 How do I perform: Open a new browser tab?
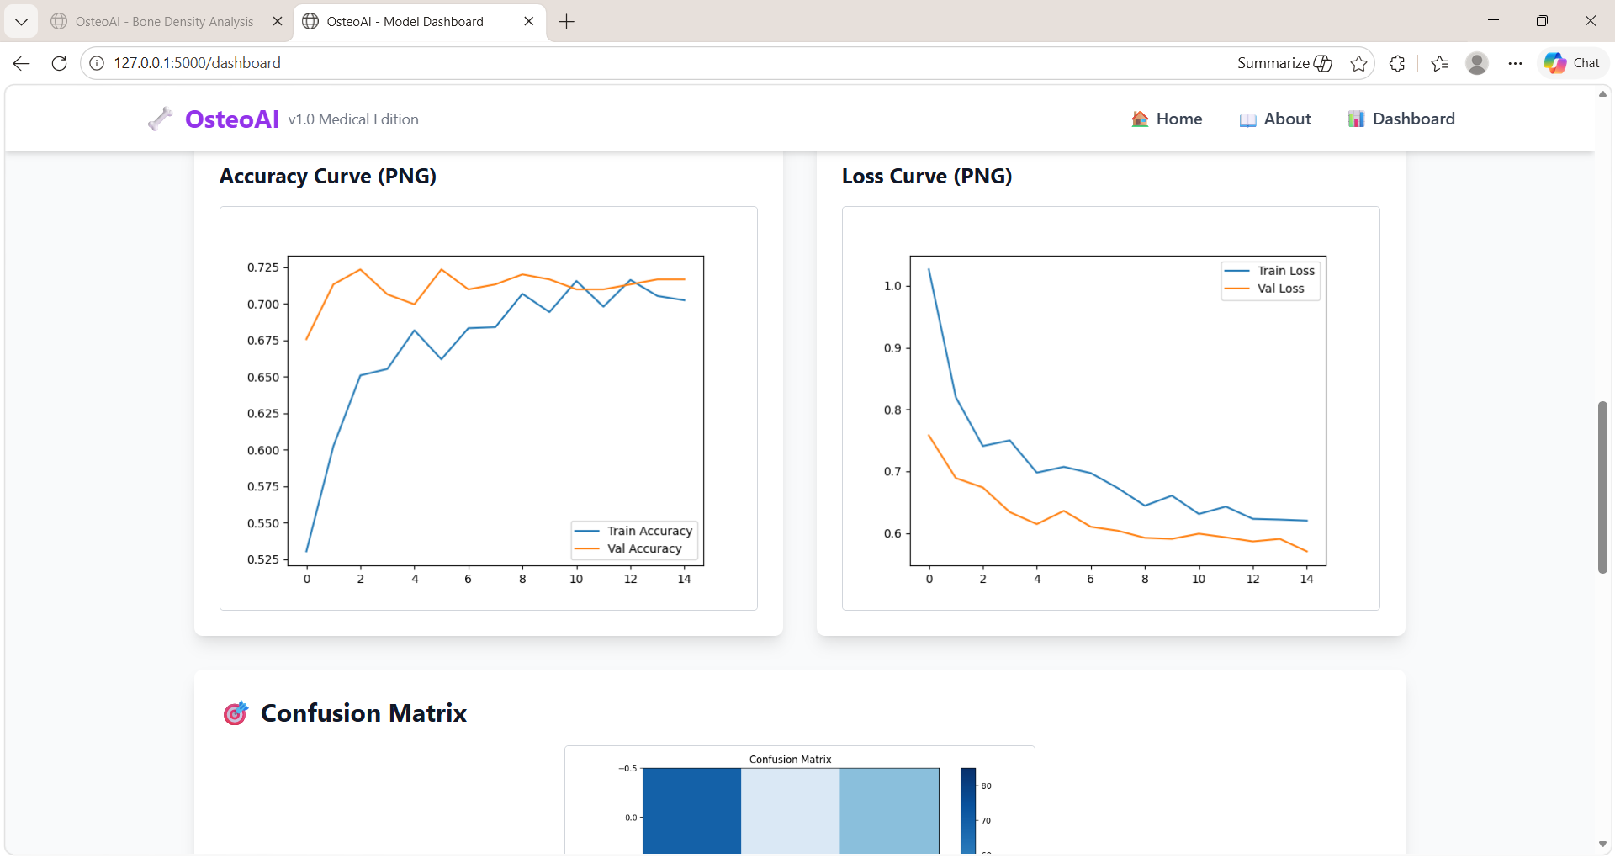[567, 22]
